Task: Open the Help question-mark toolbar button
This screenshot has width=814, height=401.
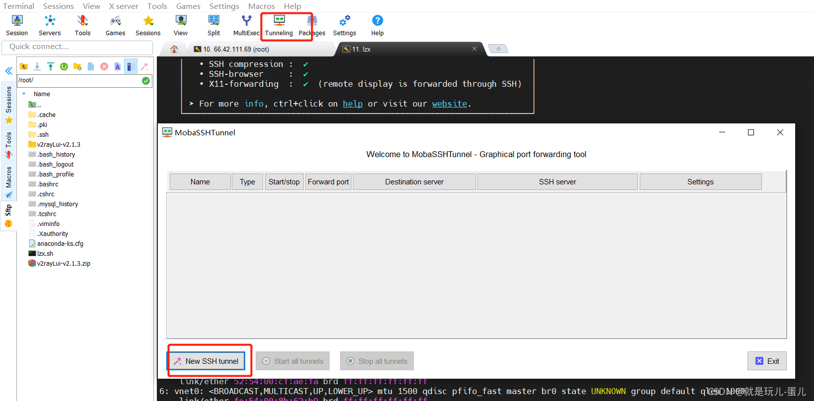Action: 377,25
